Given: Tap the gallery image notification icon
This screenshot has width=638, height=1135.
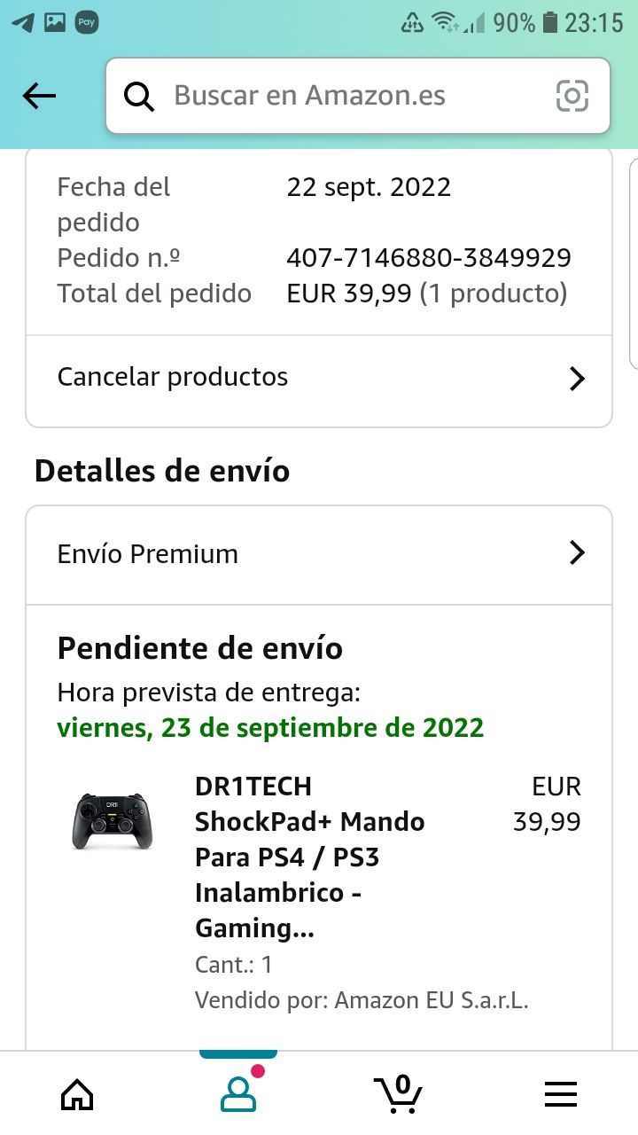Looking at the screenshot, I should pos(55,22).
